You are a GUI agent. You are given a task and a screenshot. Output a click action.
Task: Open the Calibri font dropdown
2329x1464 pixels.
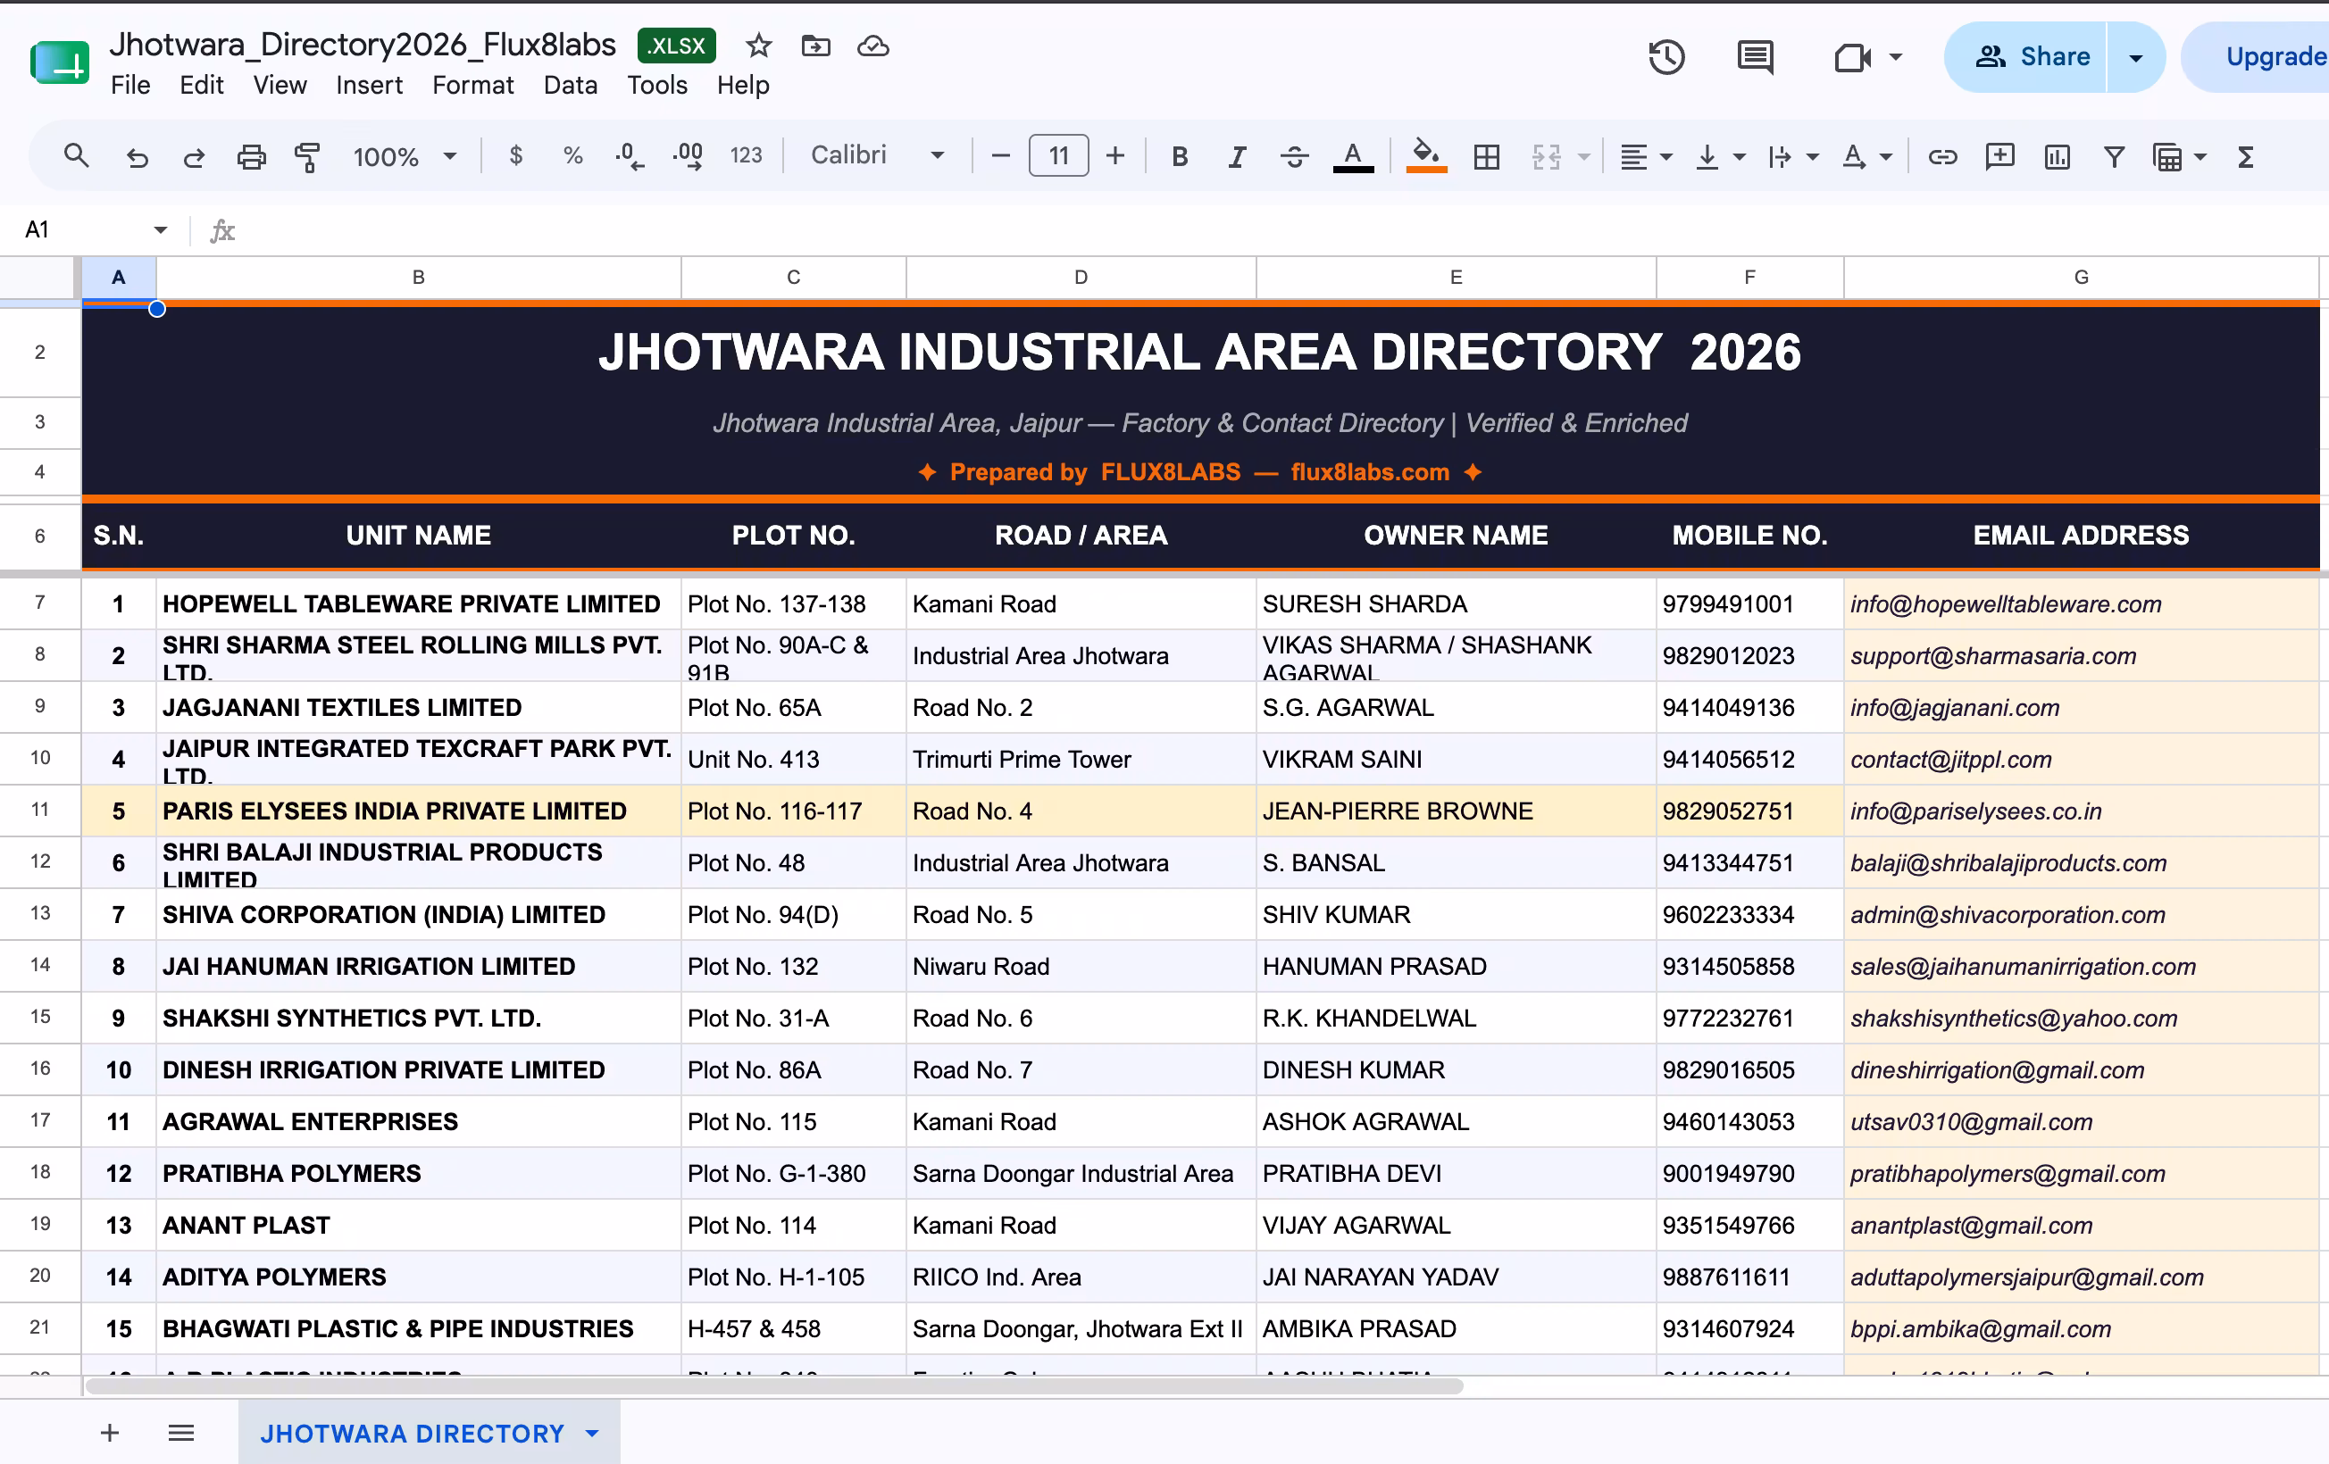click(877, 155)
